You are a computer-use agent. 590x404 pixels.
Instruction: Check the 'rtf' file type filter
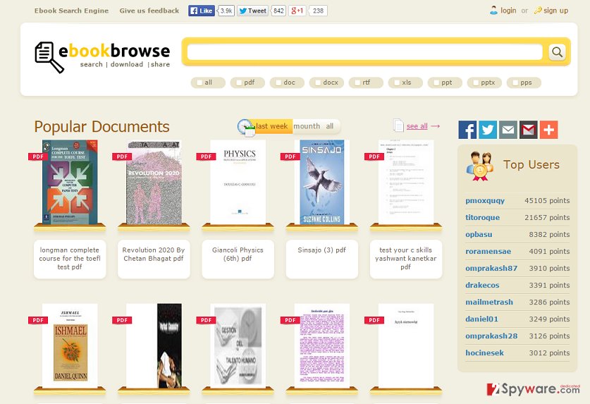[x=357, y=82]
